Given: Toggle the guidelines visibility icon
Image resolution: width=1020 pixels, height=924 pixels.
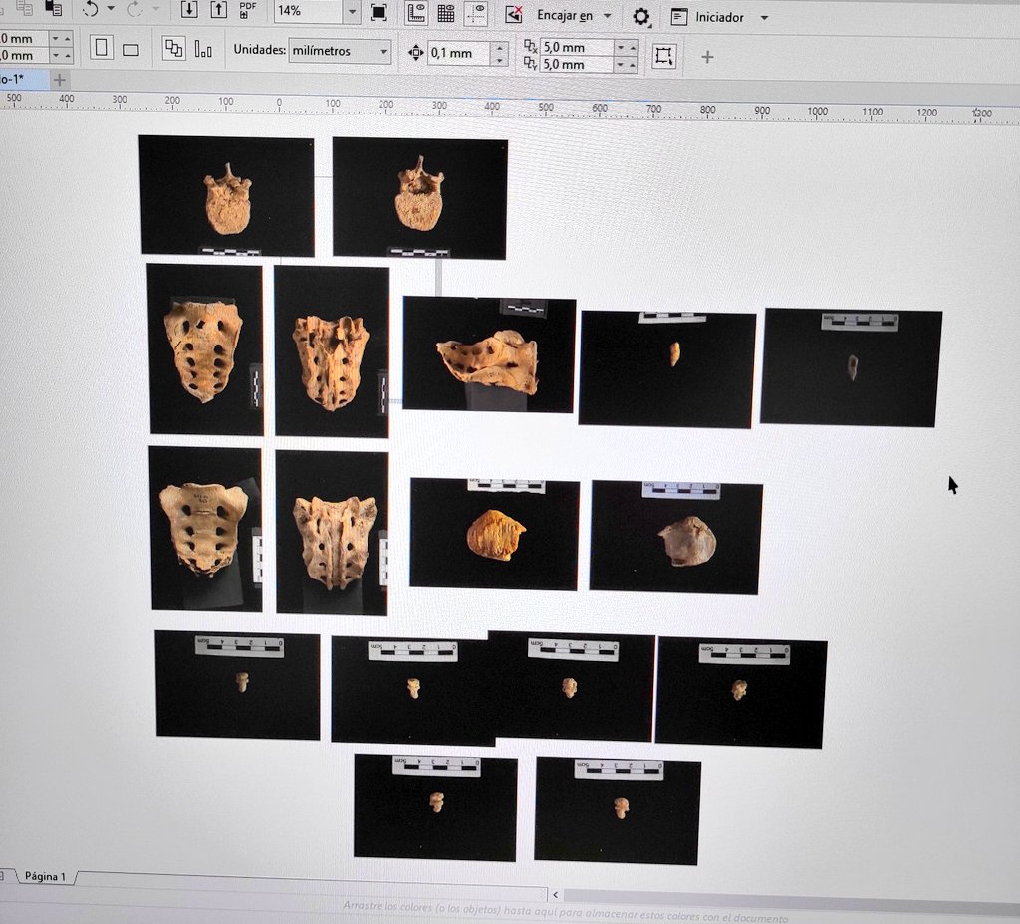Looking at the screenshot, I should (474, 15).
